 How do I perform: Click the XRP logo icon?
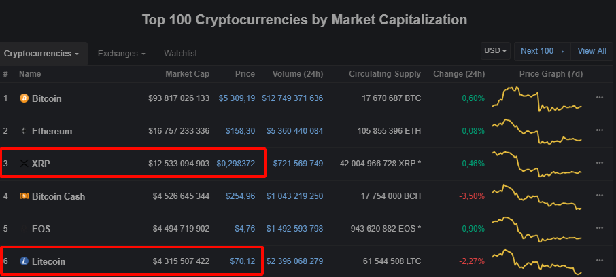[24, 164]
